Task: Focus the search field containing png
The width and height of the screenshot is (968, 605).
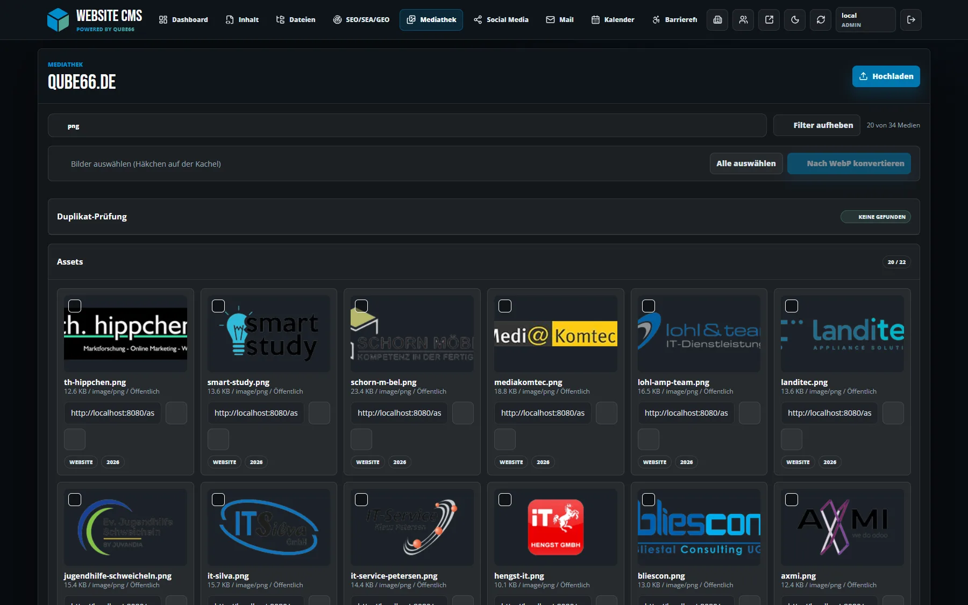Action: (x=407, y=125)
